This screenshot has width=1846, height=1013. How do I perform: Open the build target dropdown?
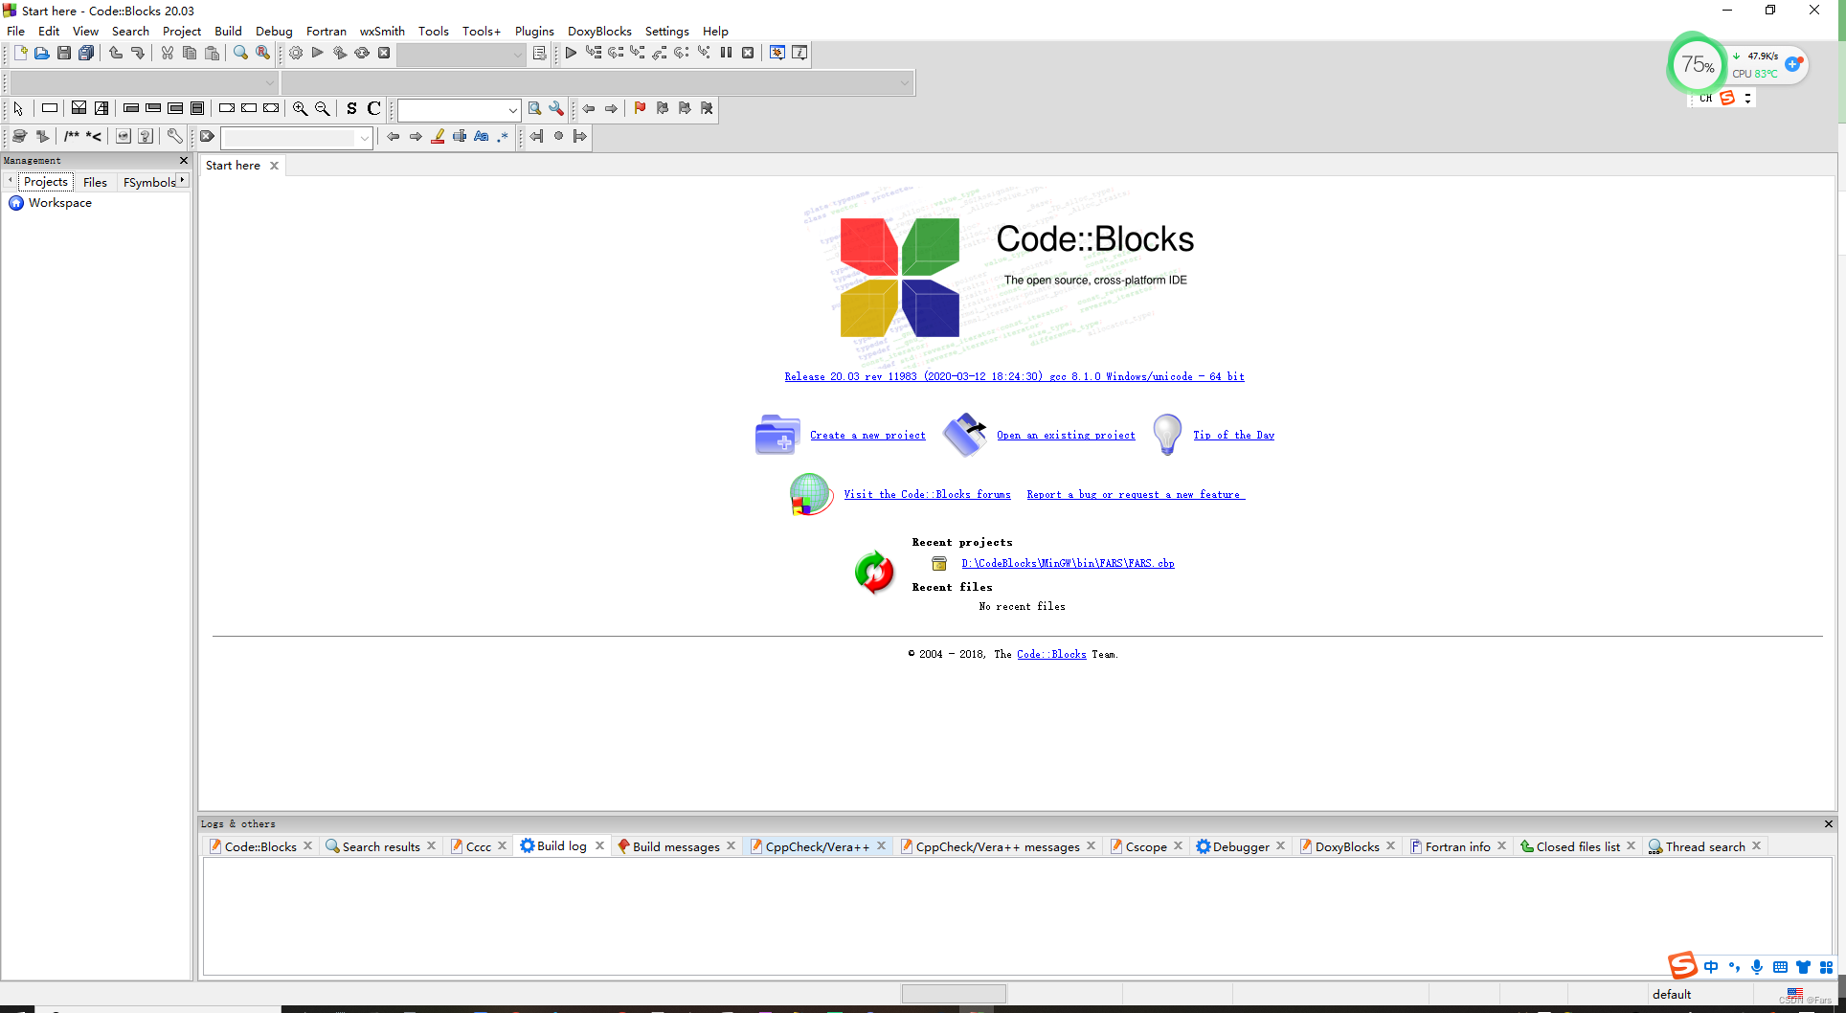tap(461, 55)
